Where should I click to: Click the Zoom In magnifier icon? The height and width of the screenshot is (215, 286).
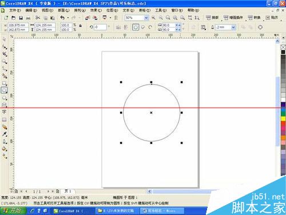click(153, 18)
